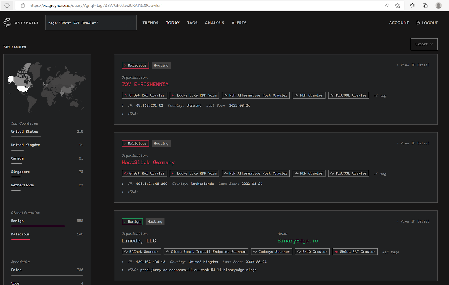Click Malicious badge on HostSlick Germany card
Image resolution: width=449 pixels, height=285 pixels.
coord(135,143)
